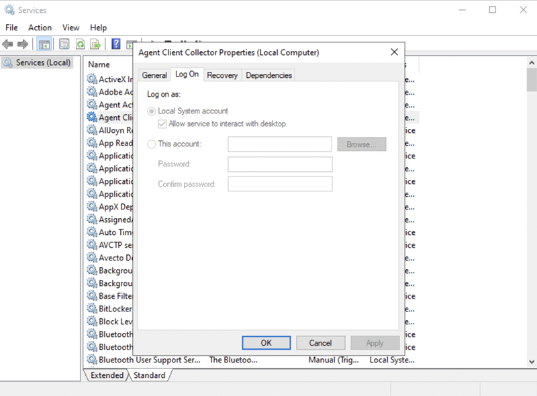Switch to Standard view tab
The height and width of the screenshot is (396, 537).
149,375
